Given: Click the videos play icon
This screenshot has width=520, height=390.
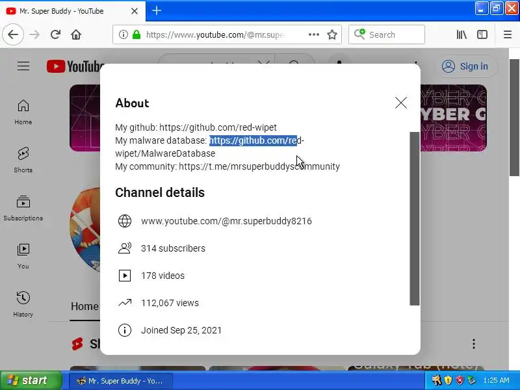Looking at the screenshot, I should click(x=125, y=276).
